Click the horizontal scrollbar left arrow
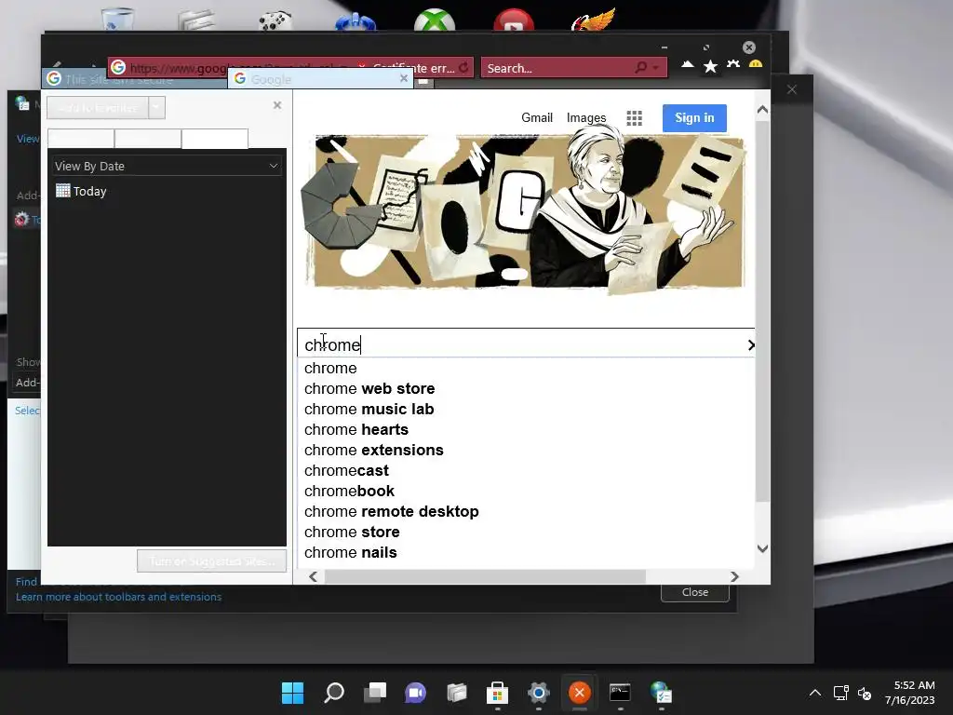The height and width of the screenshot is (715, 953). (x=313, y=576)
